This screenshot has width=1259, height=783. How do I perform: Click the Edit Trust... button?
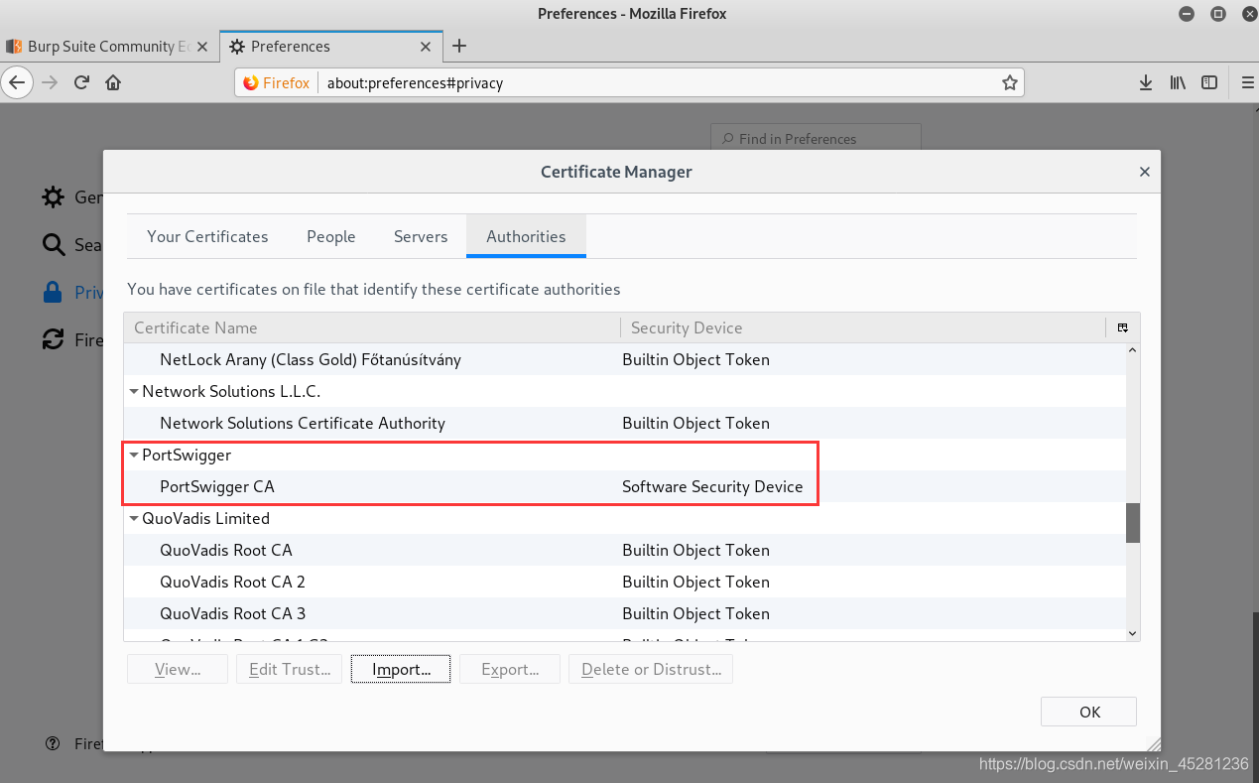click(x=290, y=669)
